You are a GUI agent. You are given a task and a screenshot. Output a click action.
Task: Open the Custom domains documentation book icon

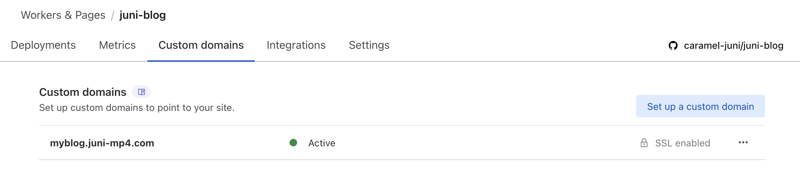tap(142, 92)
